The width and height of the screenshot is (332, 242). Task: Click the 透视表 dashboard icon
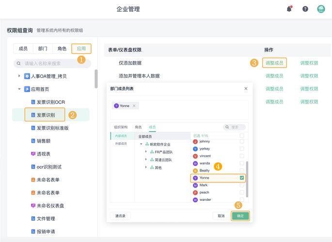33,153
